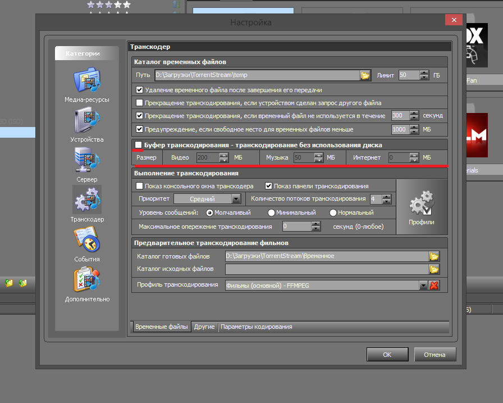Click the OK button
Viewport: 503px width, 403px height.
pyautogui.click(x=387, y=355)
